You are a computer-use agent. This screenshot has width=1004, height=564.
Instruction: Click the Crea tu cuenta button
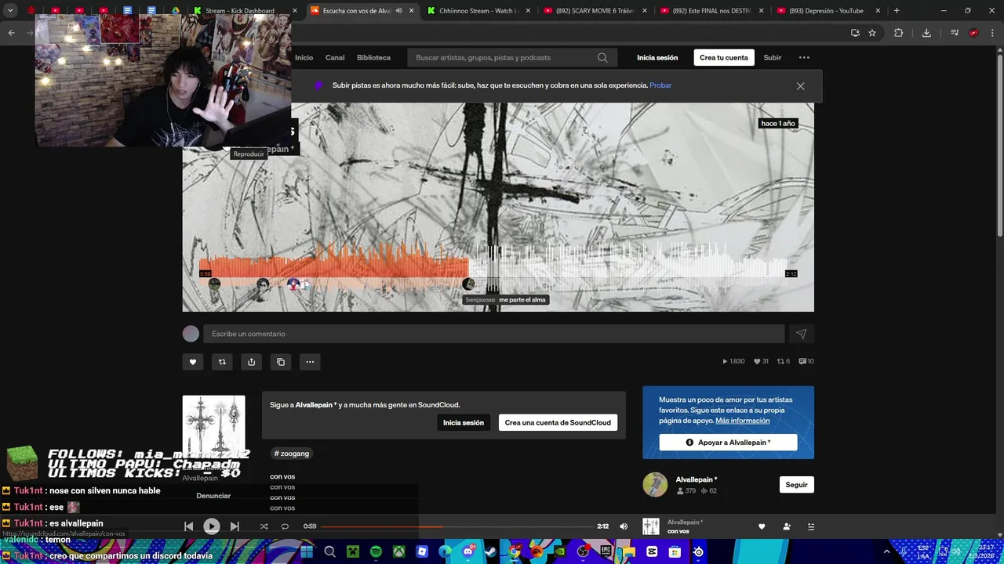coord(724,57)
